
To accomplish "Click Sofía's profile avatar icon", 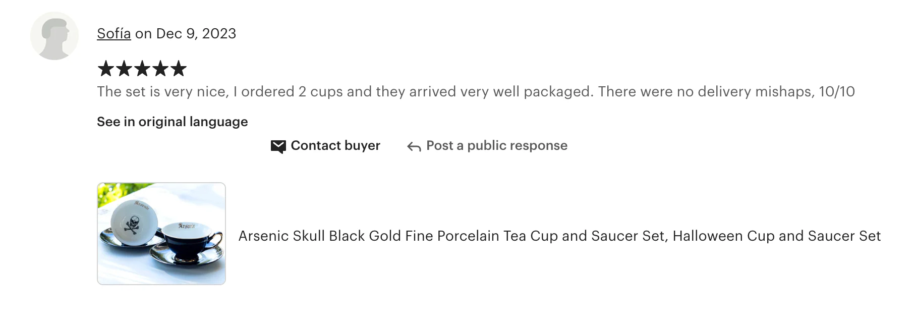I will [x=54, y=35].
